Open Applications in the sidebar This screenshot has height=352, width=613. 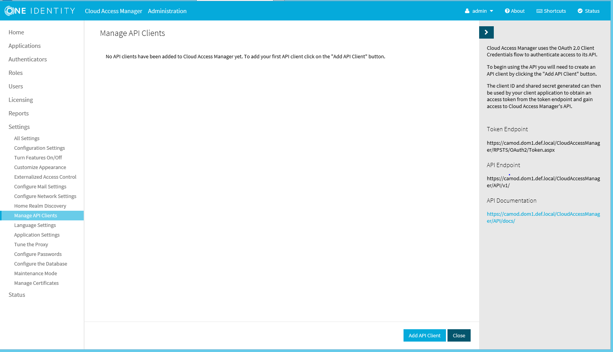coord(24,46)
